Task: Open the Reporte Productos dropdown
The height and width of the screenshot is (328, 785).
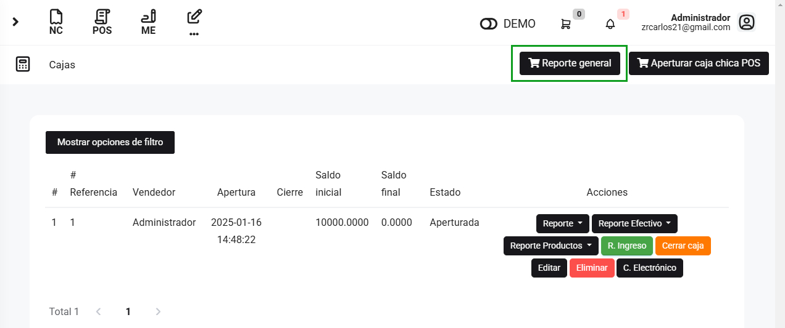Action: click(x=550, y=246)
